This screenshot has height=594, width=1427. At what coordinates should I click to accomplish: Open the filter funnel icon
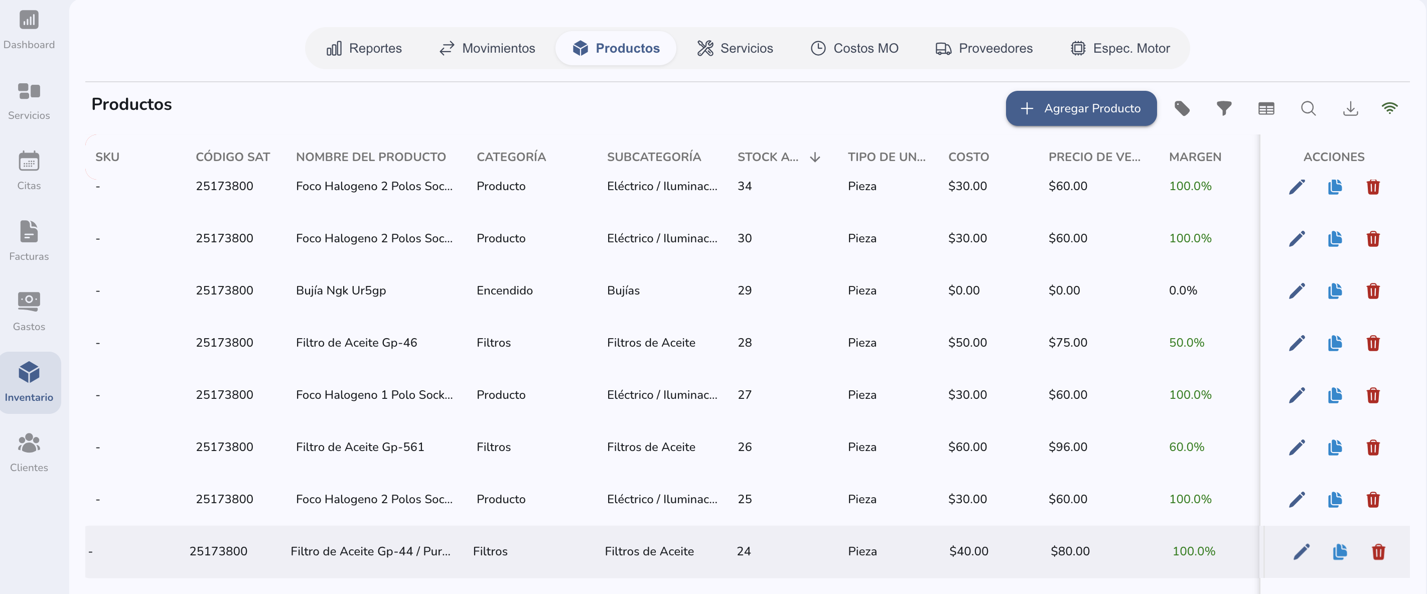[x=1224, y=108]
